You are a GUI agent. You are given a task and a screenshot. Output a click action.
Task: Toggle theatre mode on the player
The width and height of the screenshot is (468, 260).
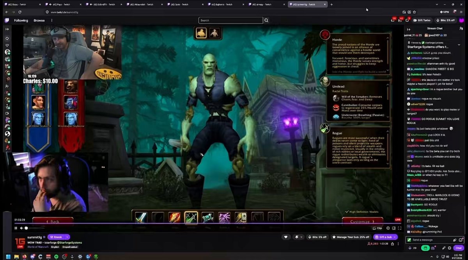coord(394,228)
